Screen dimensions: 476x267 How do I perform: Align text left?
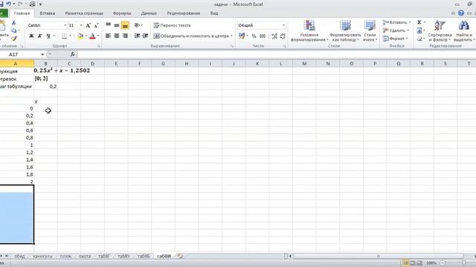pyautogui.click(x=108, y=36)
